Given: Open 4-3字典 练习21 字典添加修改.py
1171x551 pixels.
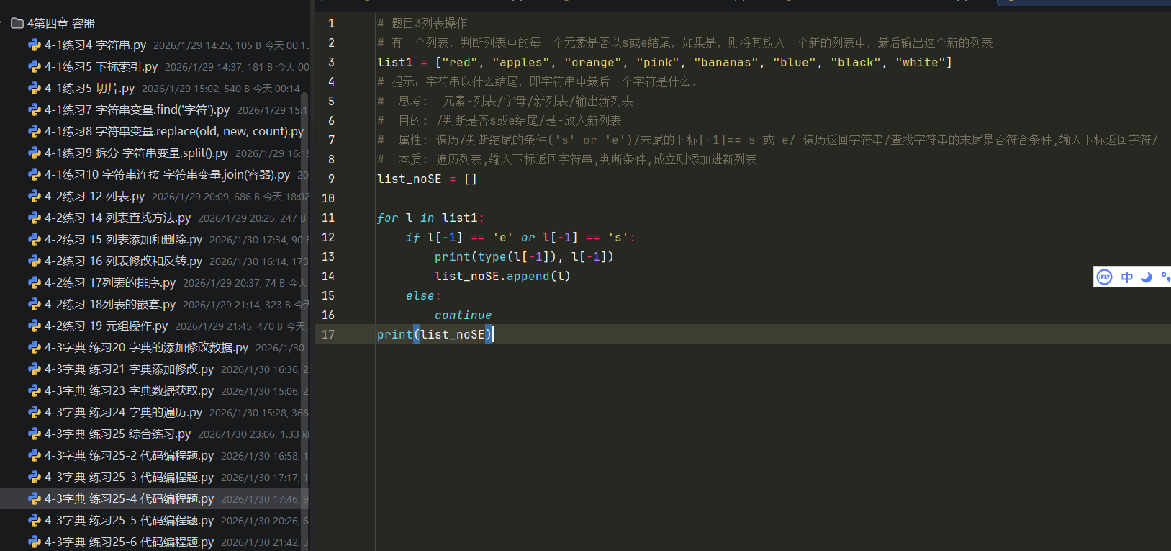Looking at the screenshot, I should pos(129,369).
